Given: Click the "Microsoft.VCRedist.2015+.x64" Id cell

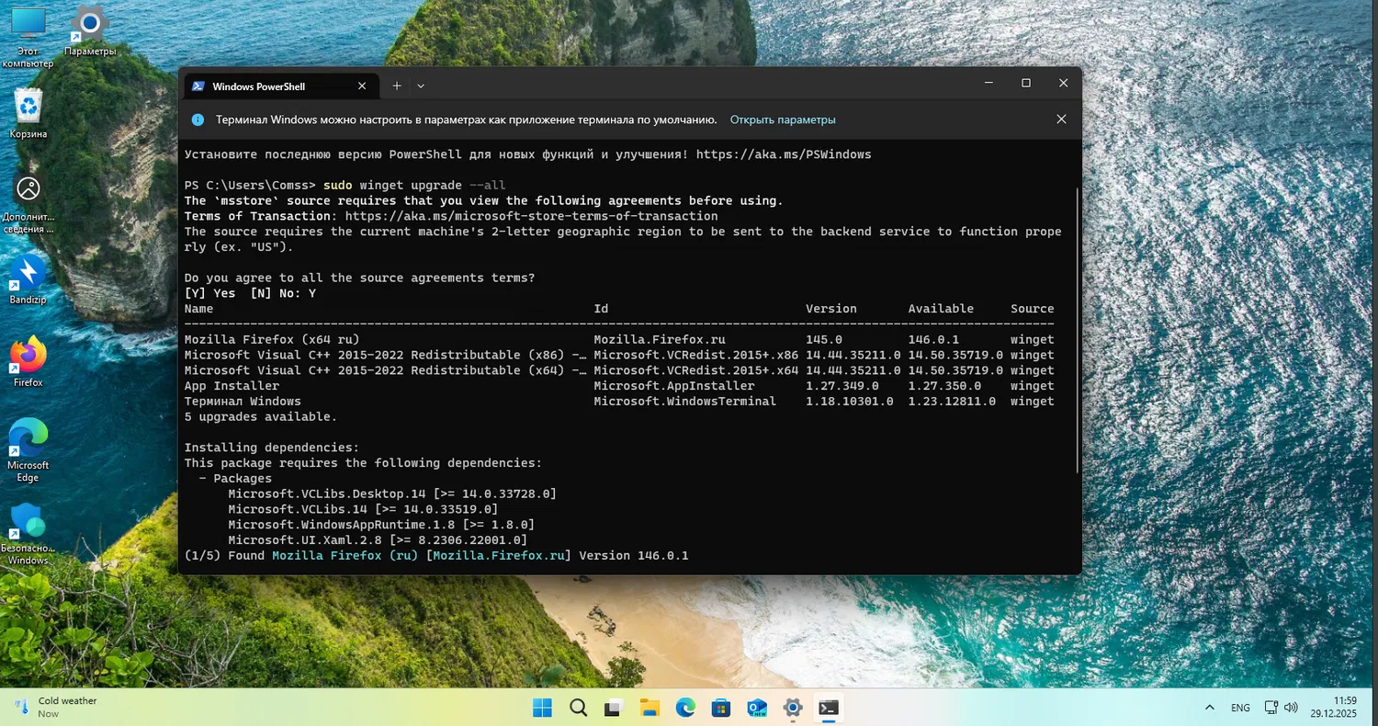Looking at the screenshot, I should (696, 370).
